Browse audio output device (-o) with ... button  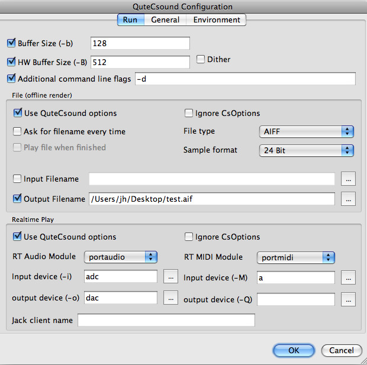[170, 298]
